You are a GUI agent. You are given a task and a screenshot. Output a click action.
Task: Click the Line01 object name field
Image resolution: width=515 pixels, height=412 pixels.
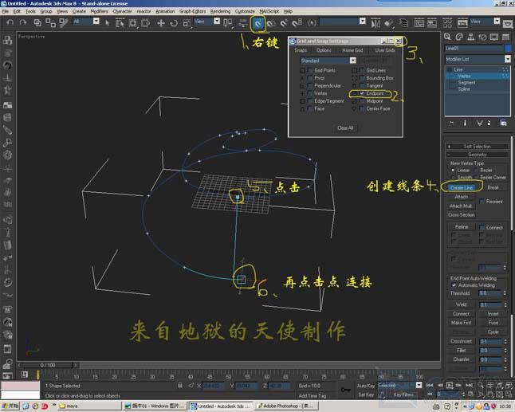pyautogui.click(x=474, y=49)
